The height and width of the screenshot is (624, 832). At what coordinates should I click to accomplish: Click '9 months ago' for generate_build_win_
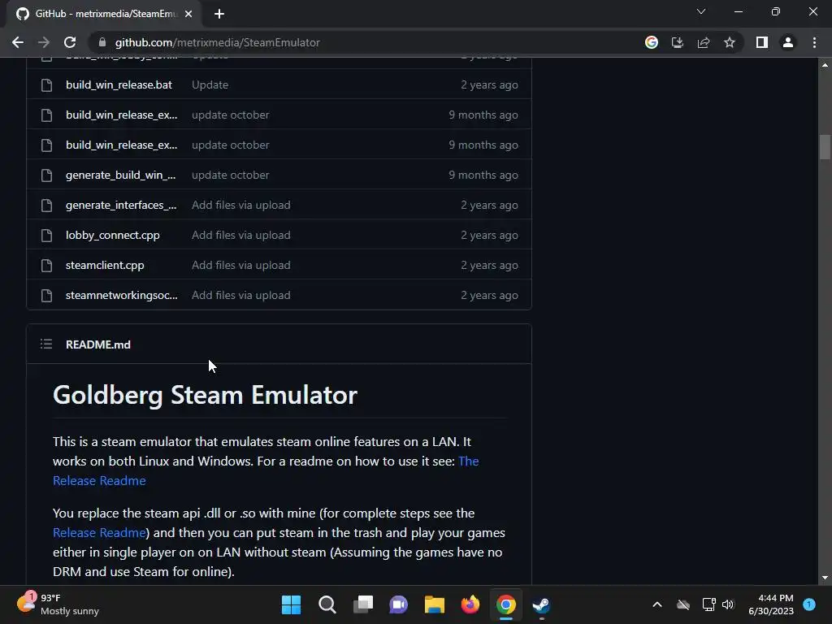(x=483, y=175)
